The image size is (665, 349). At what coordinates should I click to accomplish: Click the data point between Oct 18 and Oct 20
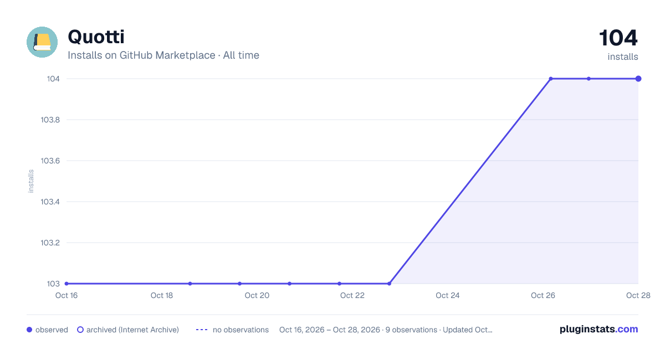pyautogui.click(x=190, y=284)
